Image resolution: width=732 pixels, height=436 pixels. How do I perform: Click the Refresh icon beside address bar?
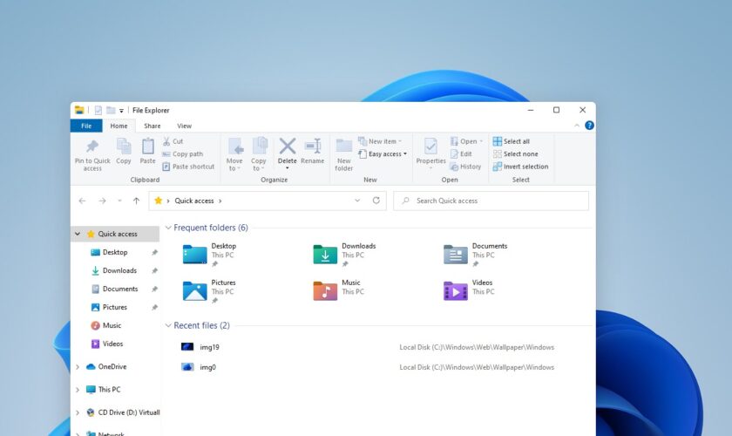coord(376,201)
